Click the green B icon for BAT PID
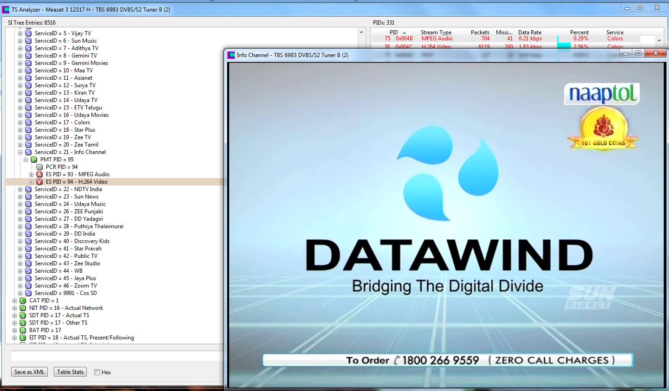The width and height of the screenshot is (669, 391). [23, 330]
